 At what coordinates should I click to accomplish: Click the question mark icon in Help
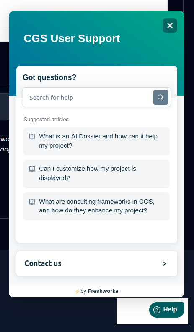pyautogui.click(x=157, y=310)
